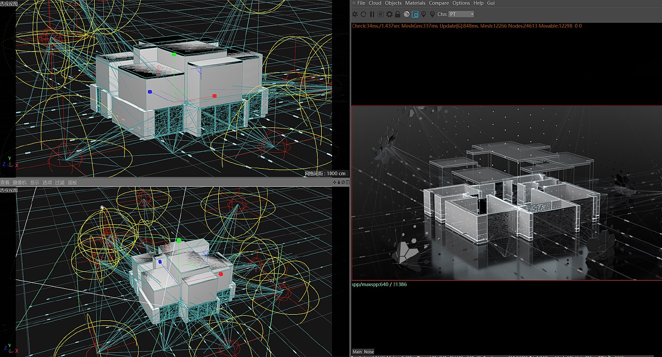
Task: Click the 透视视图 label in top viewport
Action: (x=9, y=3)
